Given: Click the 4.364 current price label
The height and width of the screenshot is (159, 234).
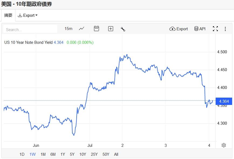Looking at the screenshot, I should click(x=224, y=101).
